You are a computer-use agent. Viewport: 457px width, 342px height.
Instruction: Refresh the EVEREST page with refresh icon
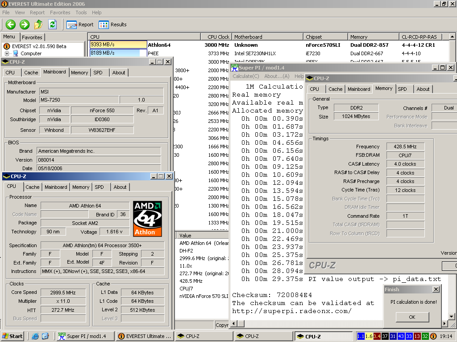tap(53, 24)
